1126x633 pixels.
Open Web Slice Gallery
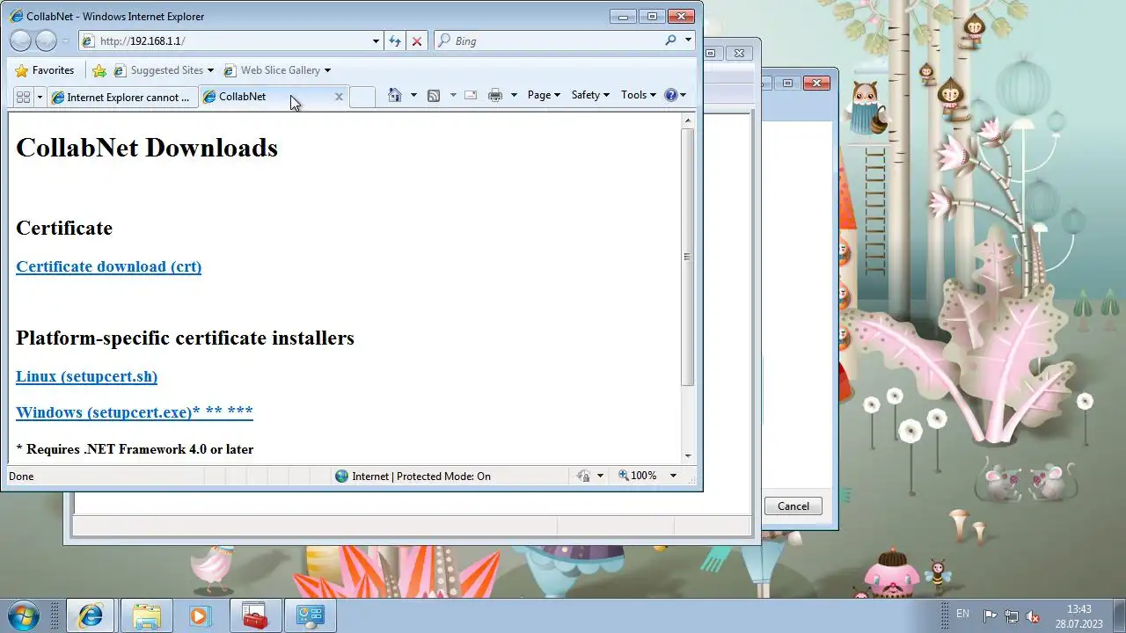pyautogui.click(x=277, y=70)
